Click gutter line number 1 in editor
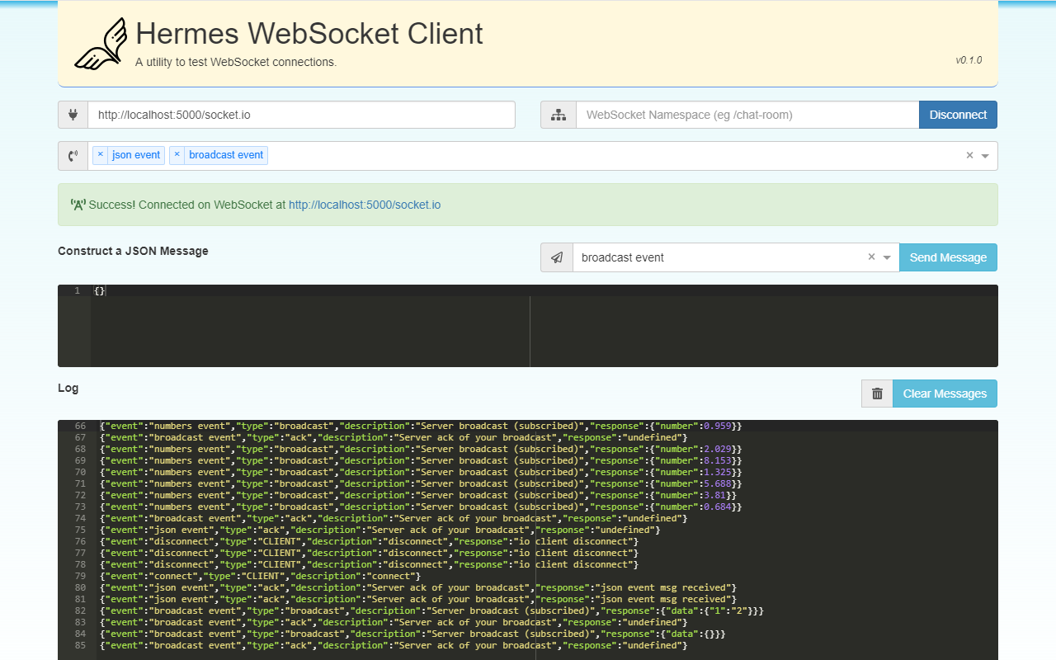 (78, 290)
